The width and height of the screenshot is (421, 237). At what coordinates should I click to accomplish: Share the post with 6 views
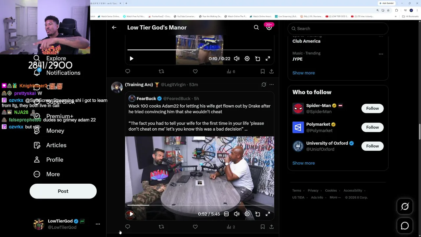[x=271, y=71]
